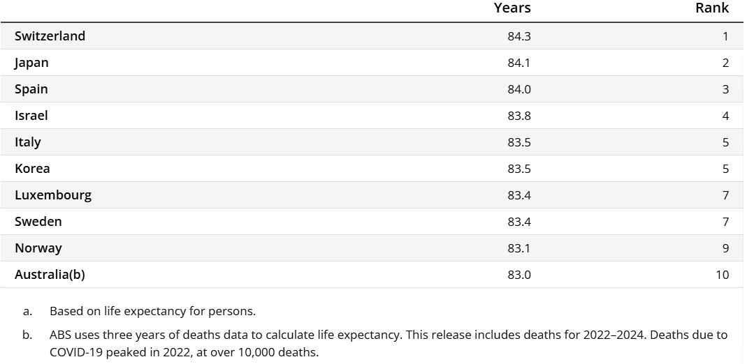Click Israel's 83.8 years value
747x364 pixels.
tap(519, 116)
